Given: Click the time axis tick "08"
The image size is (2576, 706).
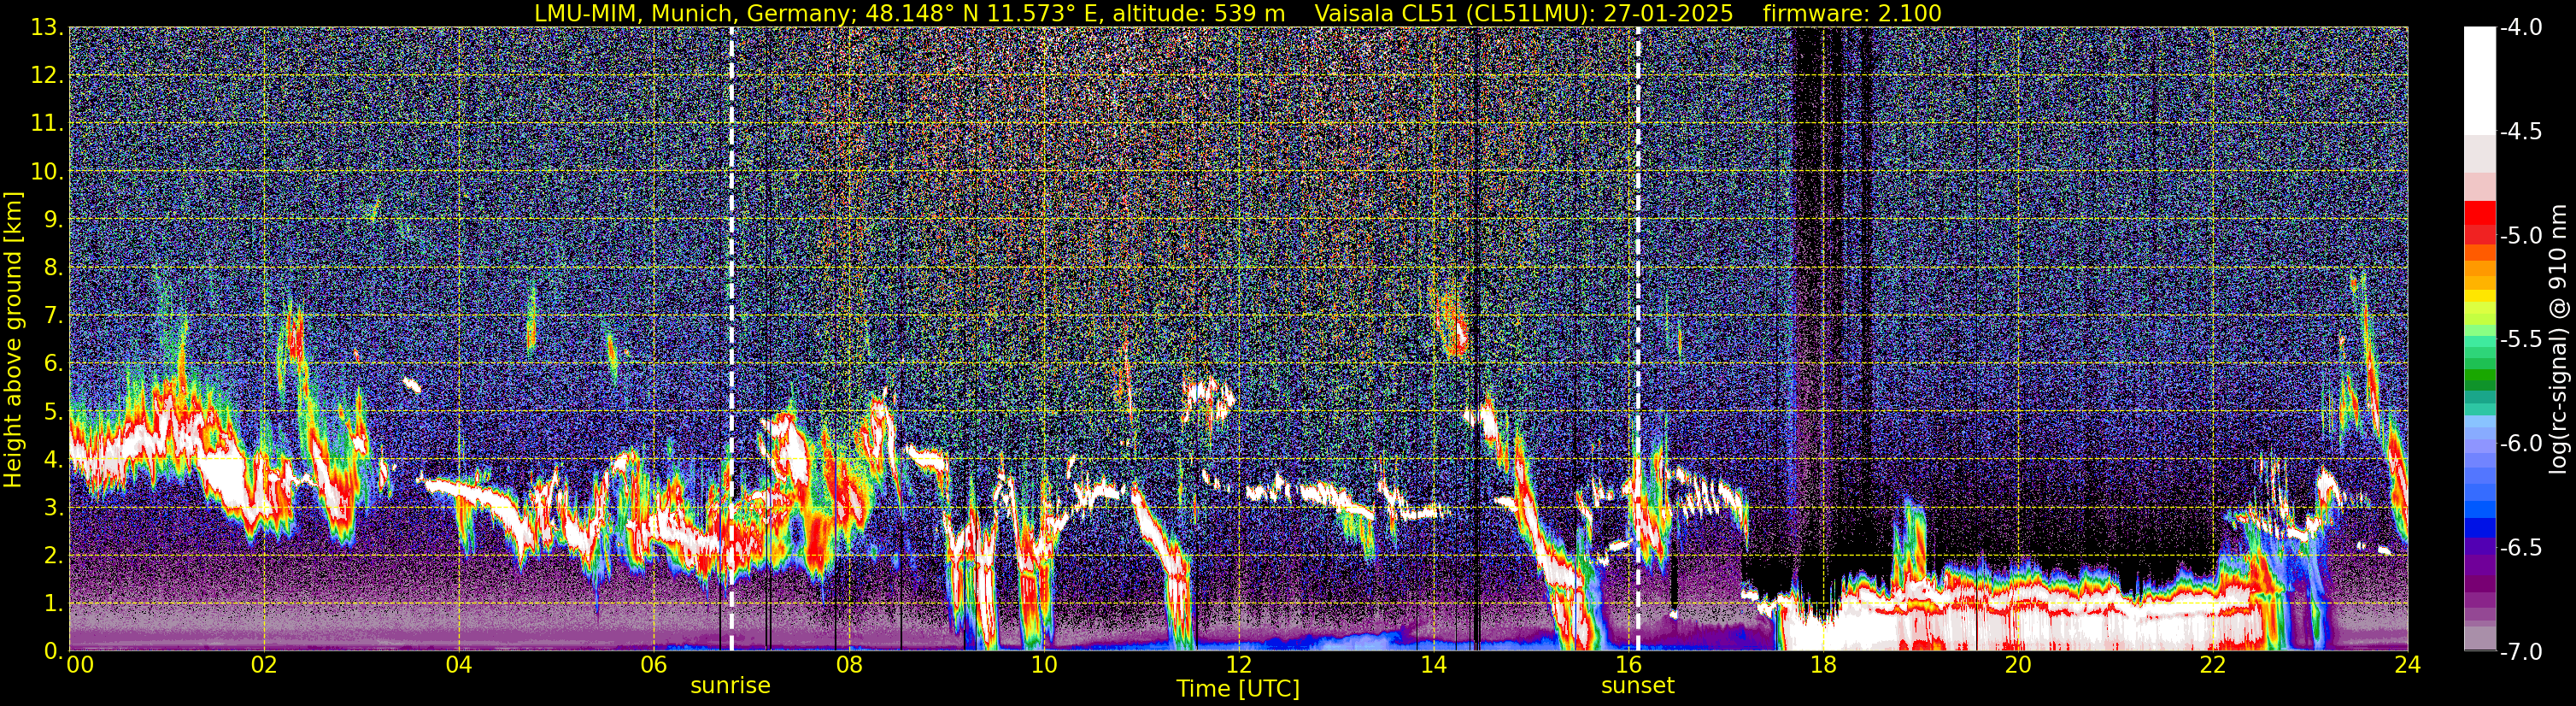Looking at the screenshot, I should (848, 665).
